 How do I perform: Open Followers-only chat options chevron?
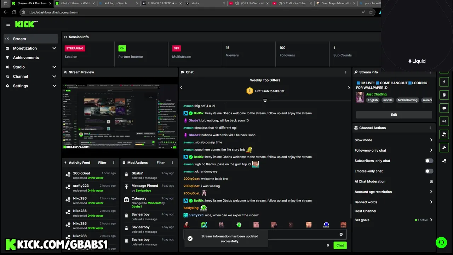tap(431, 150)
